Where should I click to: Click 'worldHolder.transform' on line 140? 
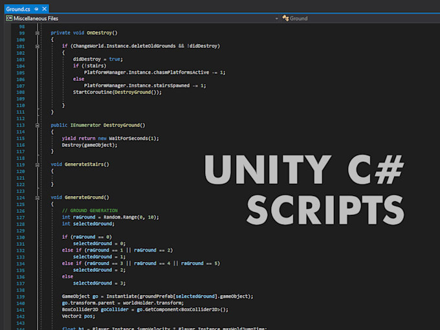[152, 303]
